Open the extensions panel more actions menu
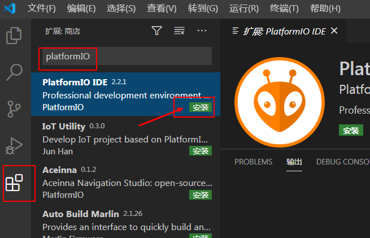Image resolution: width=370 pixels, height=238 pixels. pyautogui.click(x=202, y=31)
